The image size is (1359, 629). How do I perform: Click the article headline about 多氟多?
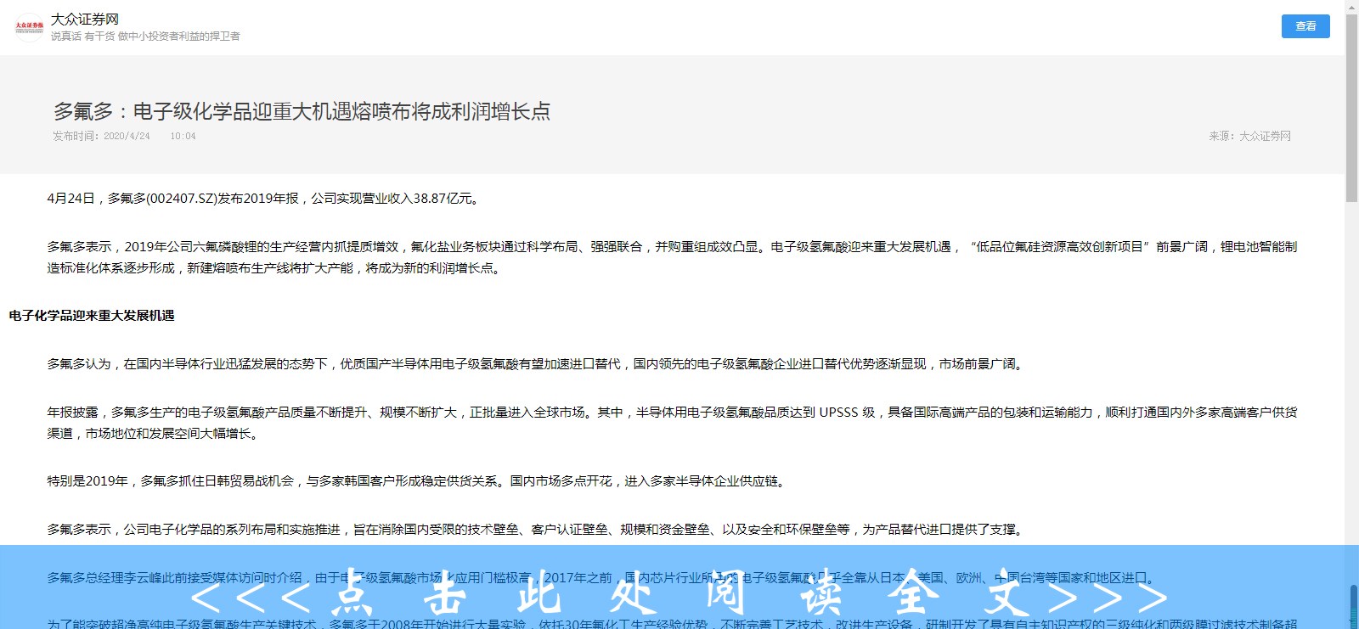pyautogui.click(x=302, y=111)
